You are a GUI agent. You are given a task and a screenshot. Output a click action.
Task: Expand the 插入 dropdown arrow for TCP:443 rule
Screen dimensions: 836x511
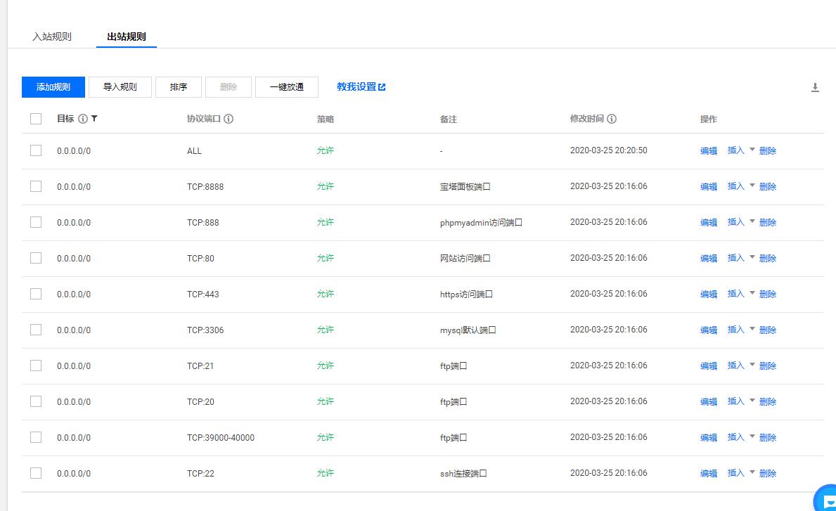(x=752, y=293)
